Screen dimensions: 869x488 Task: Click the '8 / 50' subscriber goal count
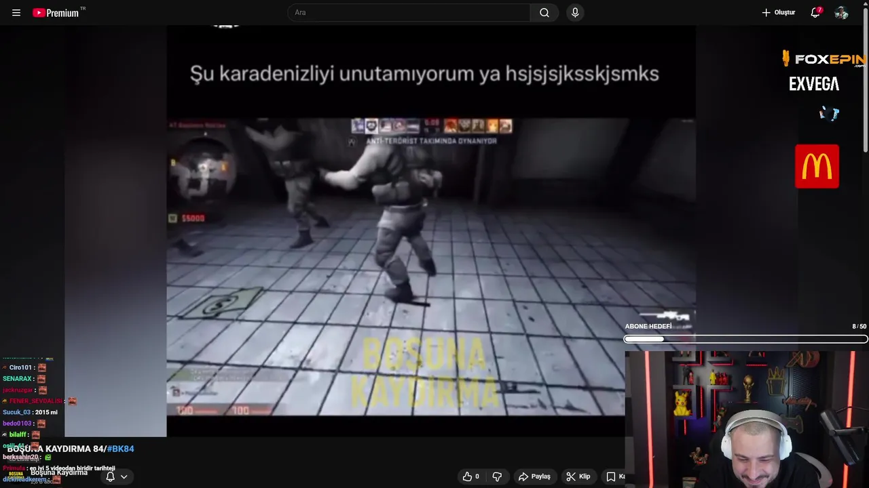click(x=859, y=327)
